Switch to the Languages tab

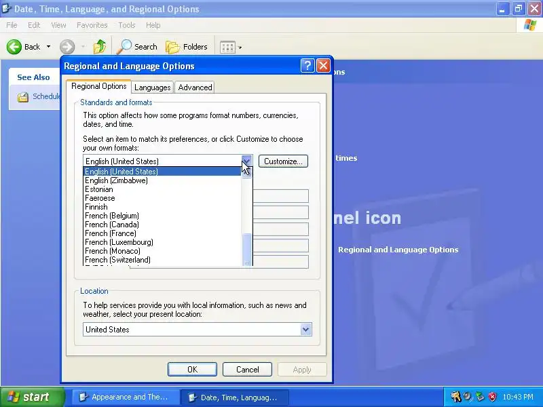(x=152, y=88)
